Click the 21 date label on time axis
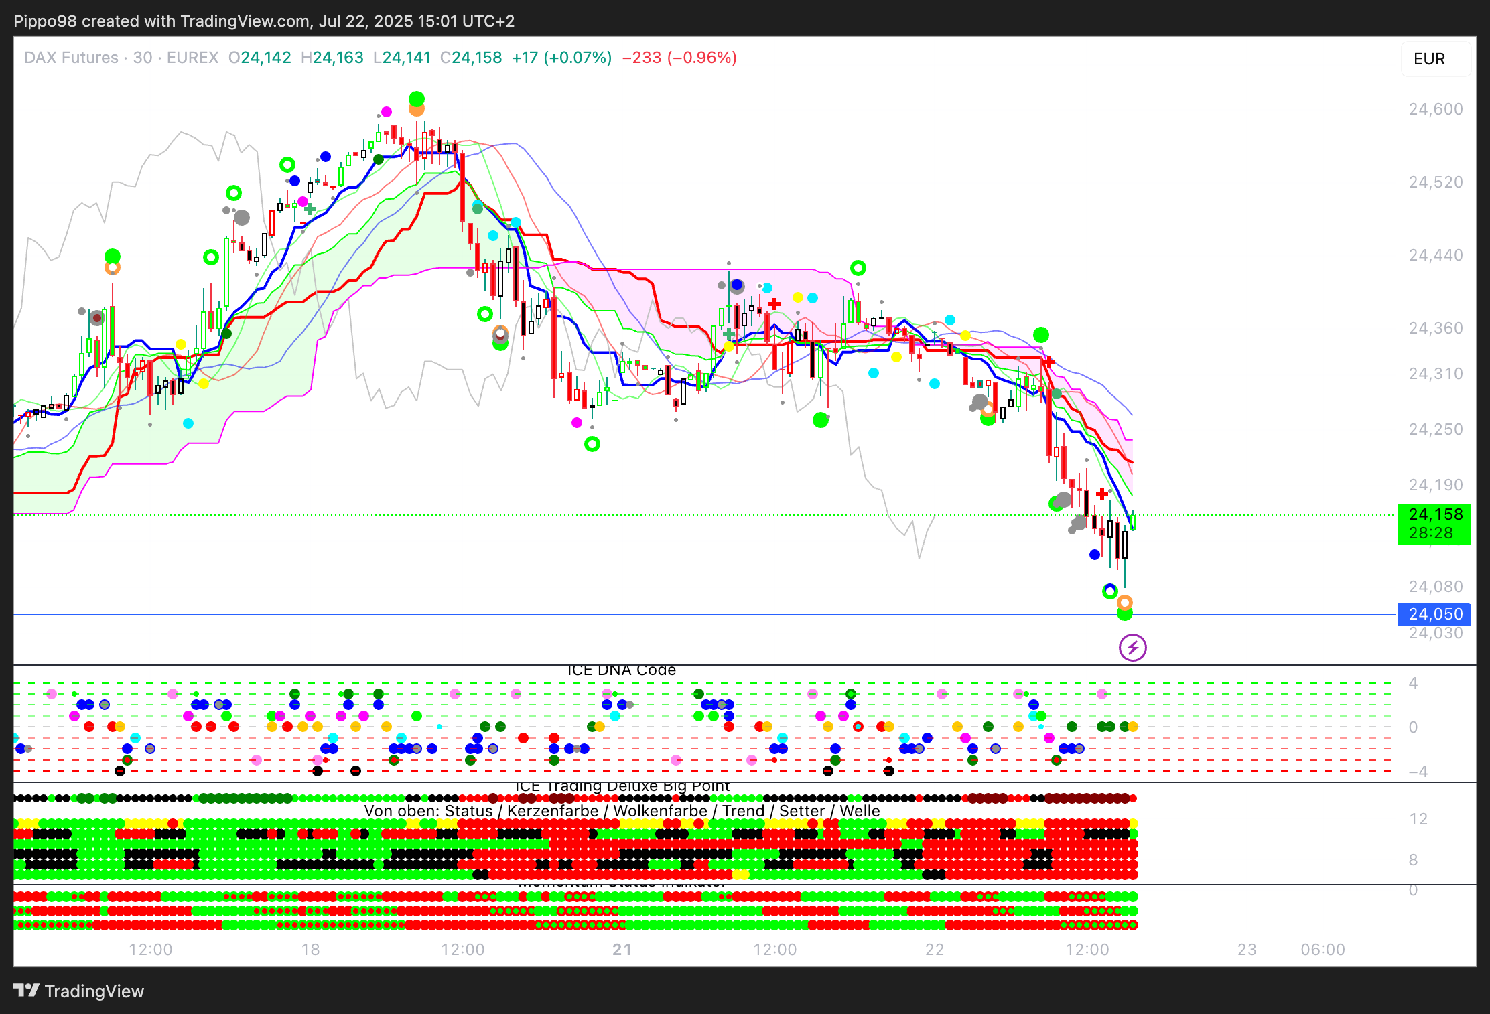 coord(622,950)
